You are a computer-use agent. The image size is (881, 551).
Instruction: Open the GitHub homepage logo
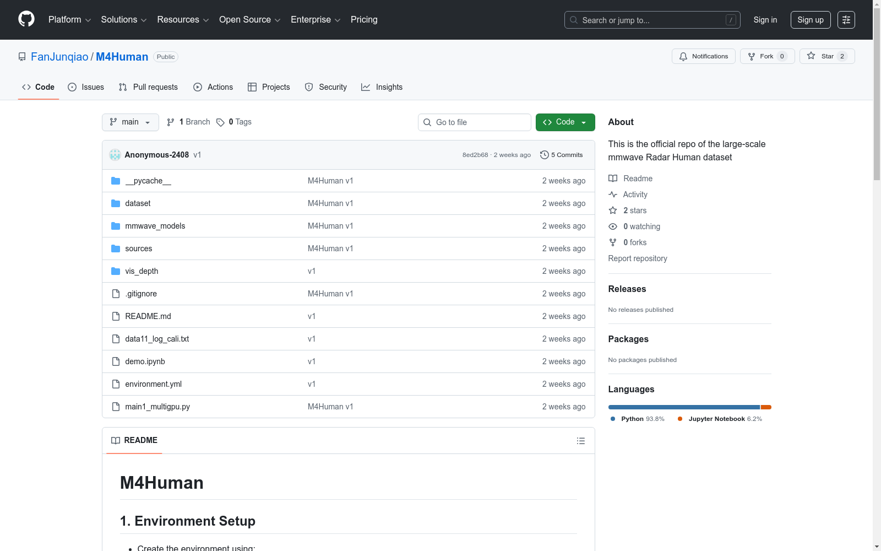[26, 19]
